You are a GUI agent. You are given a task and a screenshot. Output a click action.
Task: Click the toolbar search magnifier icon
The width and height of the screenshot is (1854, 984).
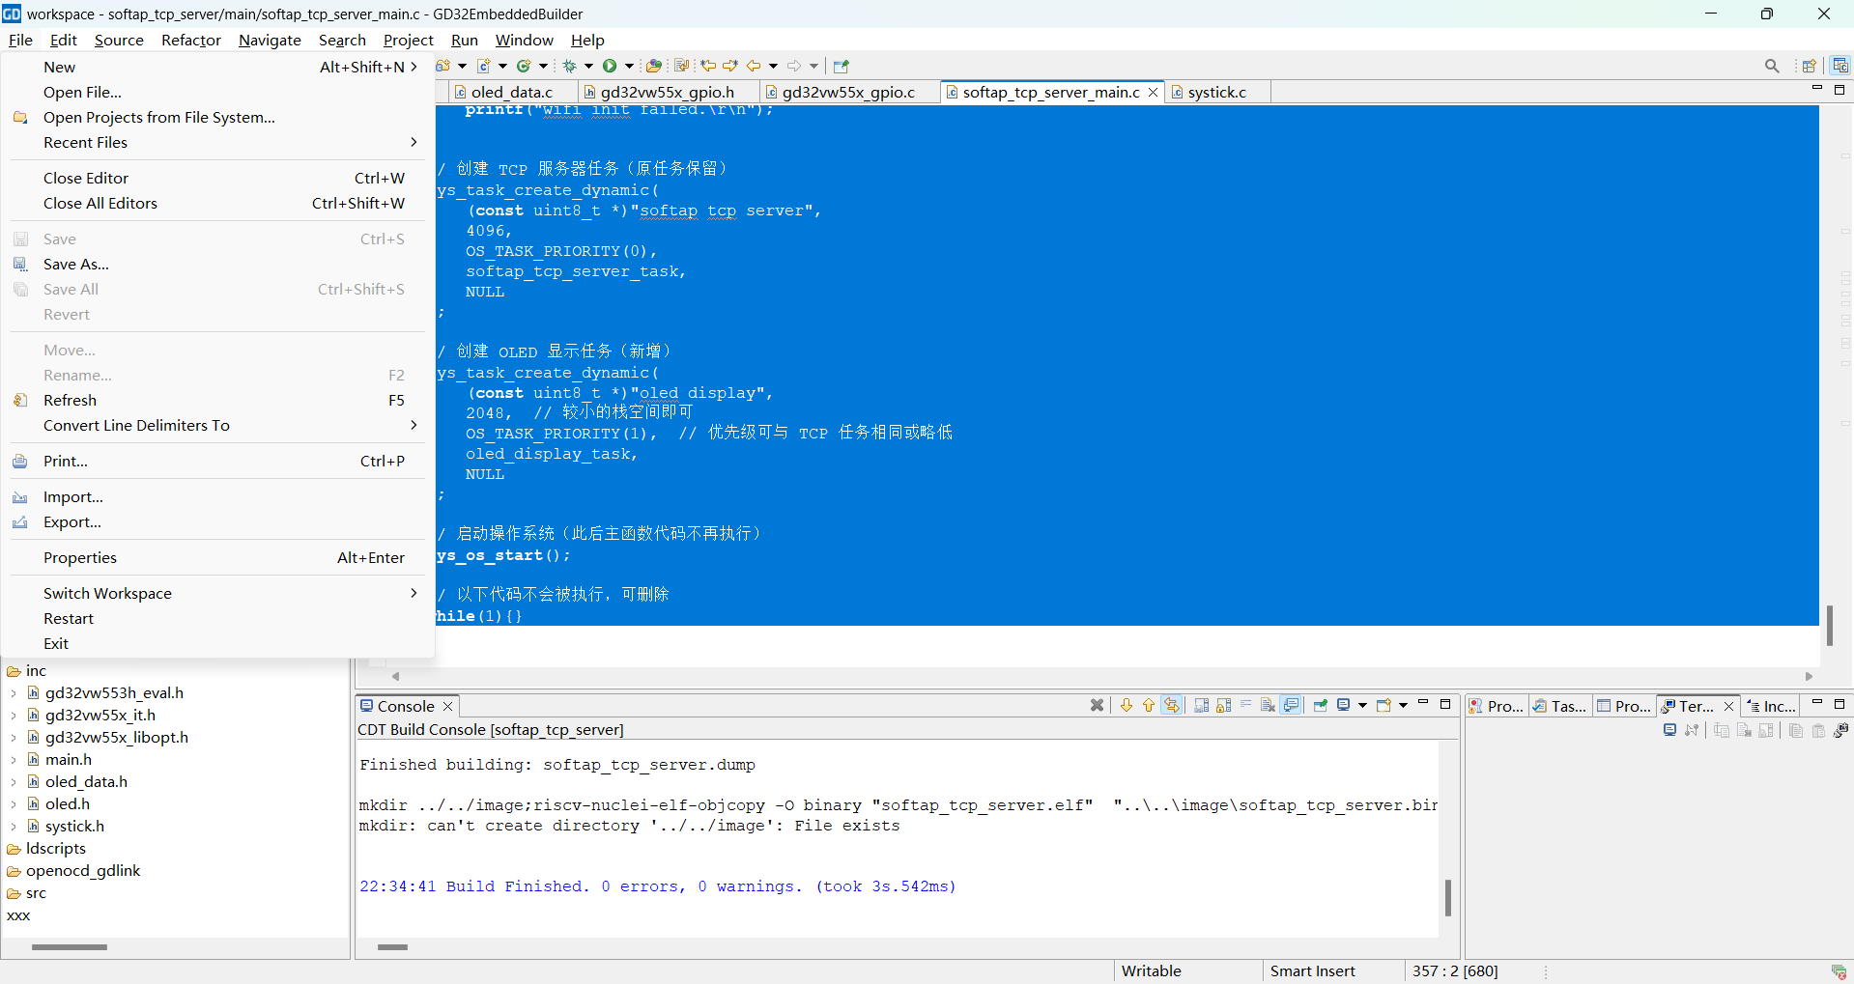pyautogui.click(x=1771, y=66)
